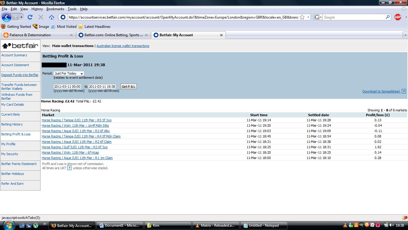The image size is (408, 230).
Task: Click the Stop loading icon
Action: click(x=41, y=17)
